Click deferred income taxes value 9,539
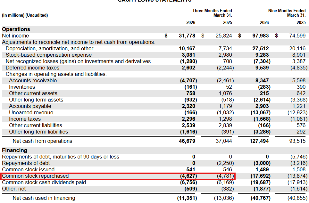 (x=262, y=68)
